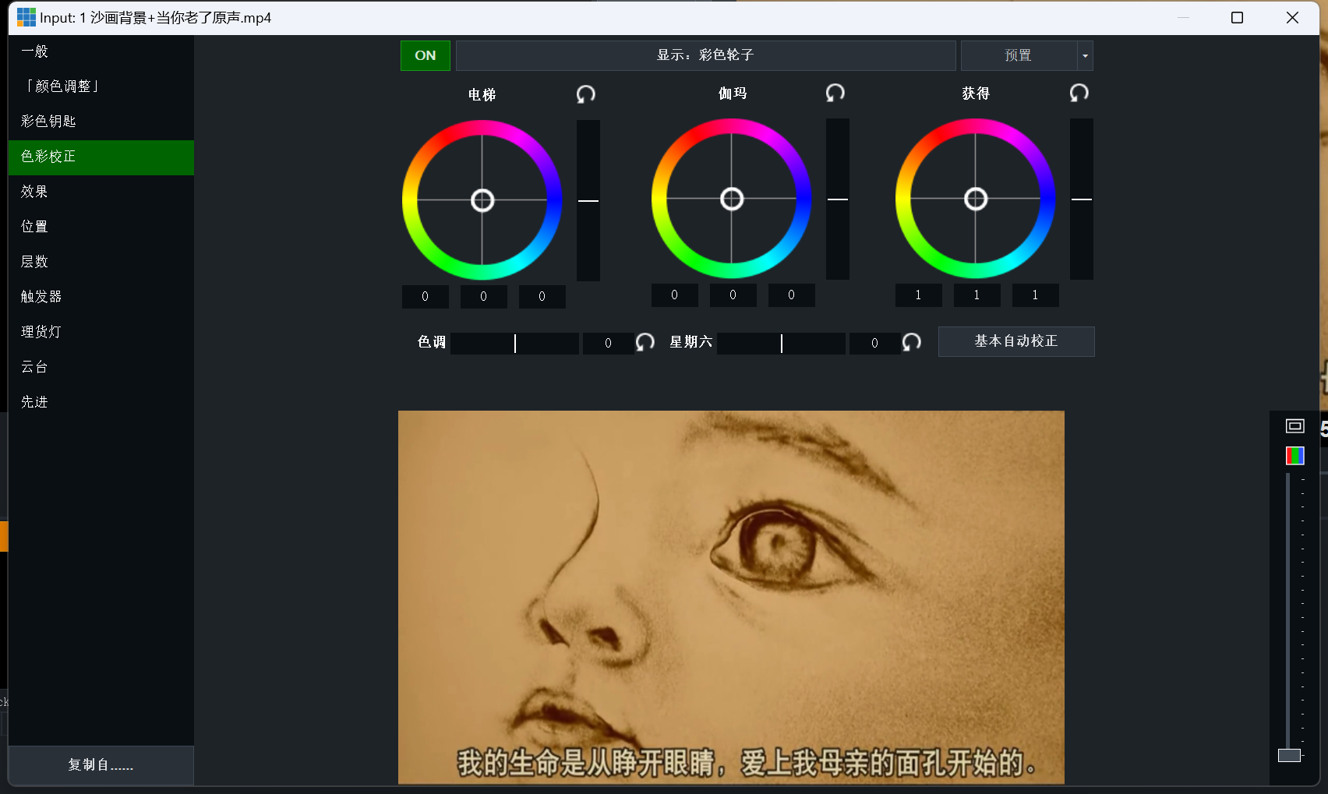Click the monitor icon above the volume meter
Viewport: 1328px width, 794px height.
[x=1294, y=425]
